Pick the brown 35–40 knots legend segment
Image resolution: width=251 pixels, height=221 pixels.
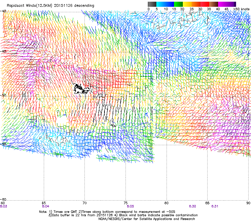(x=214, y=4)
